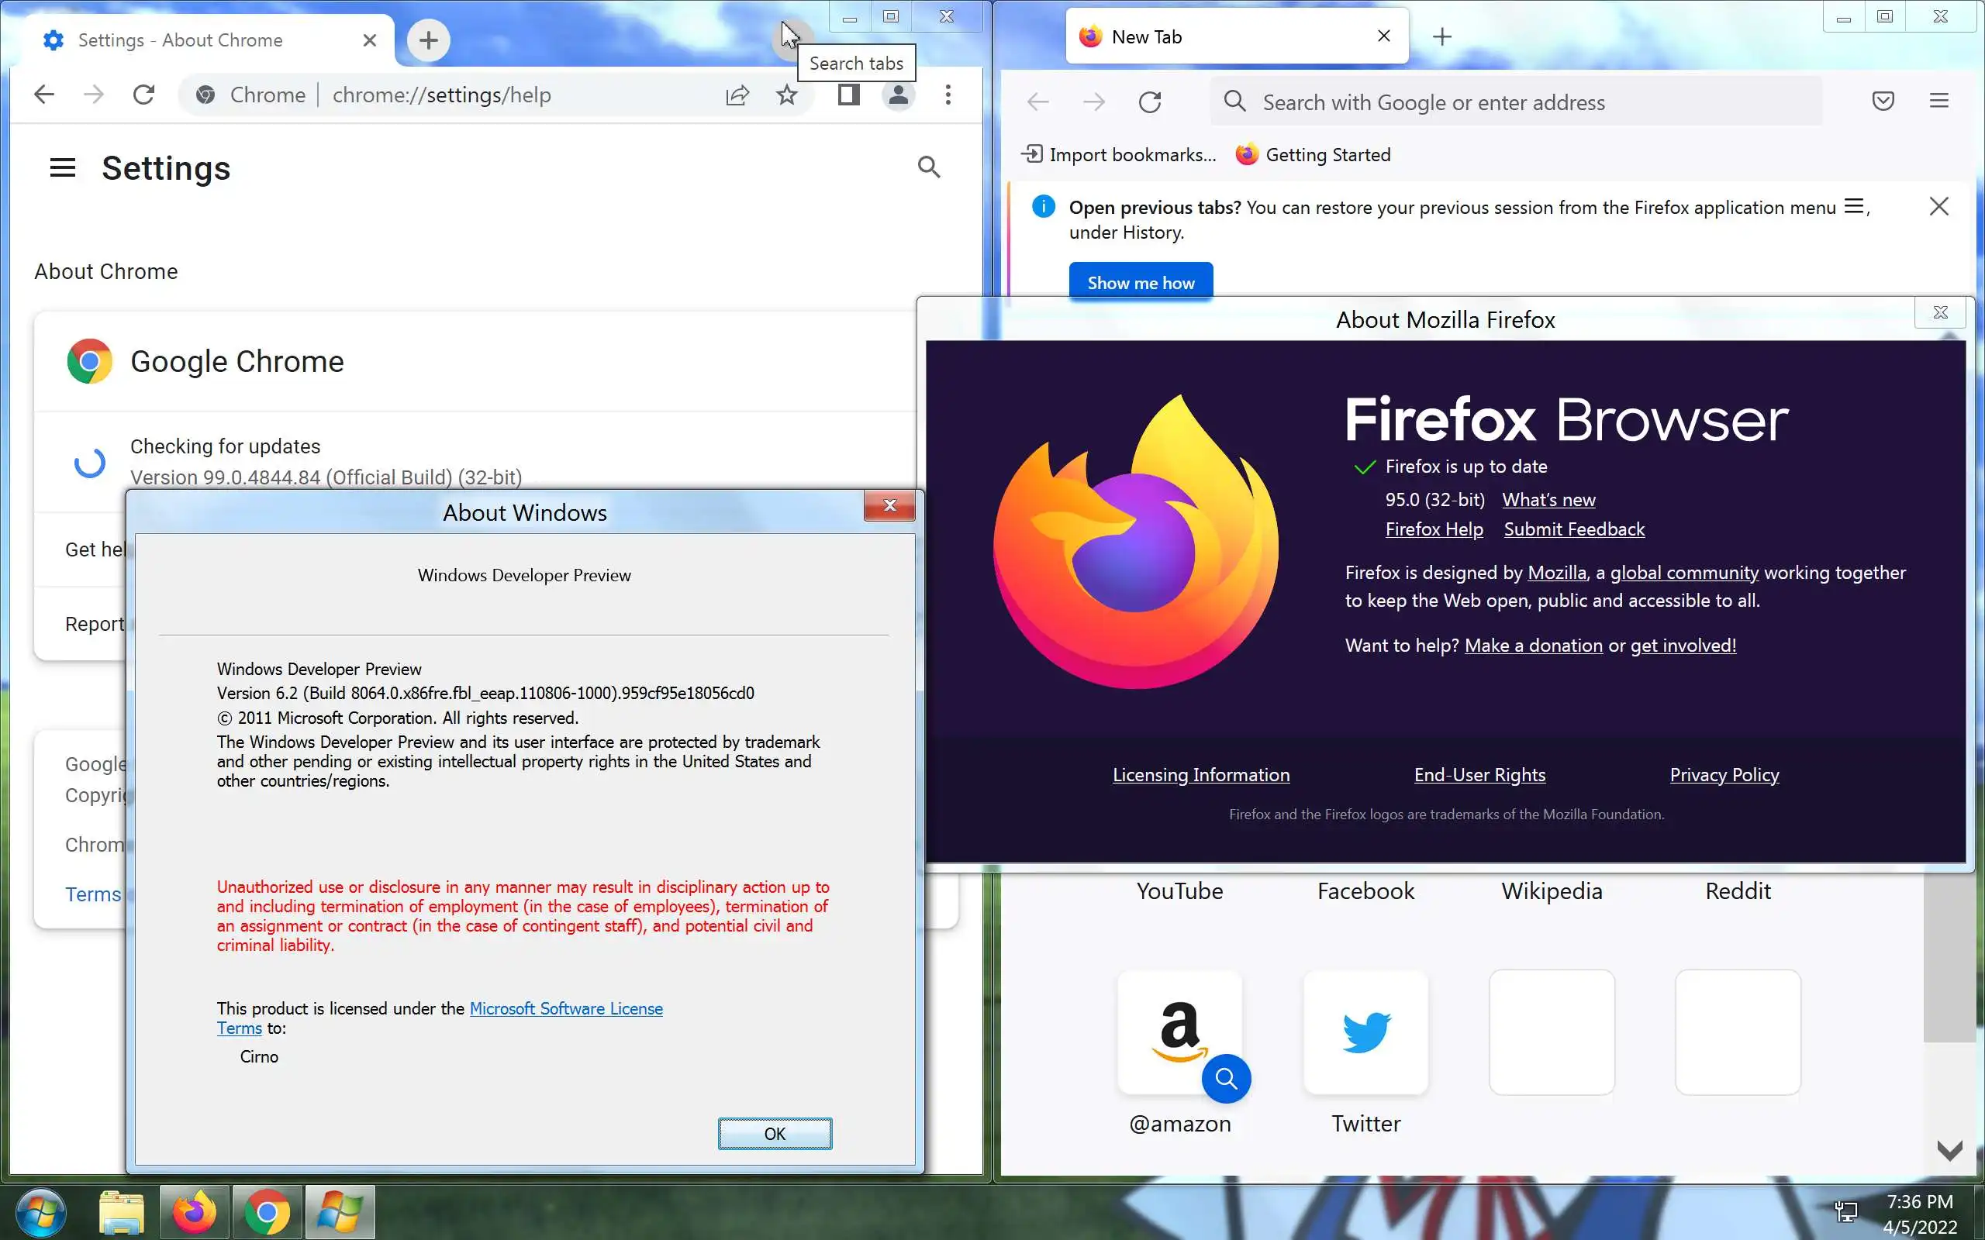Open Chrome profile avatar icon
This screenshot has height=1240, width=1985.
click(898, 95)
